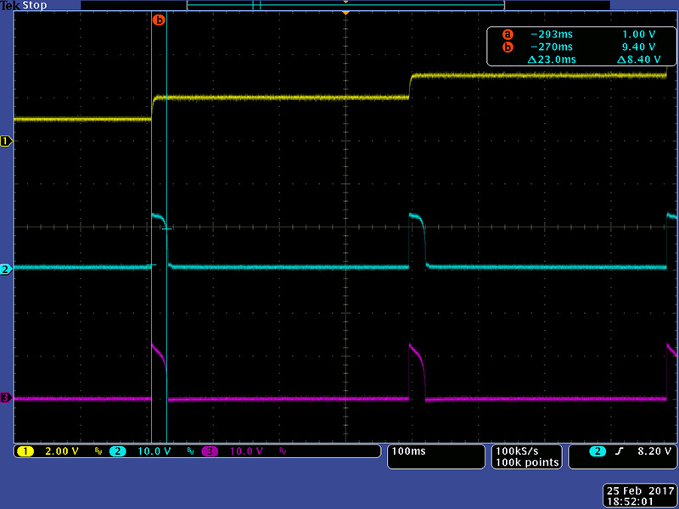The width and height of the screenshot is (679, 509).
Task: Click the Tek logo at top left
Action: (10, 5)
